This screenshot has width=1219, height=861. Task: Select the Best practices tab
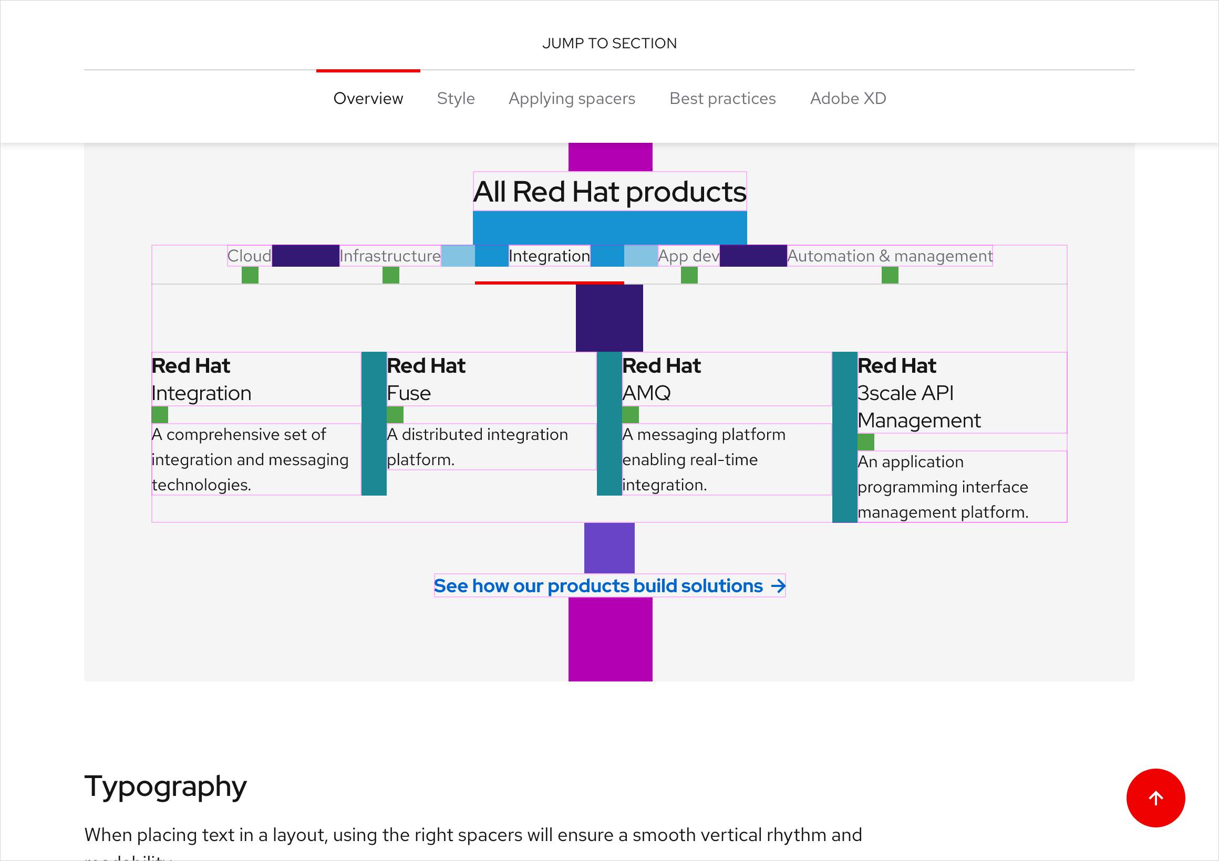click(x=722, y=99)
